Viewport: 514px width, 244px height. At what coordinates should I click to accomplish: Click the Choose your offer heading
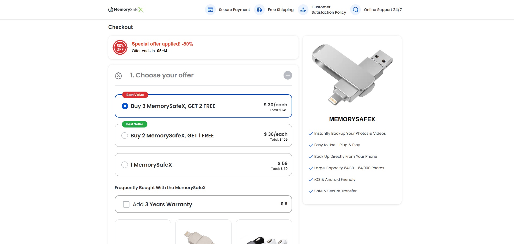162,75
